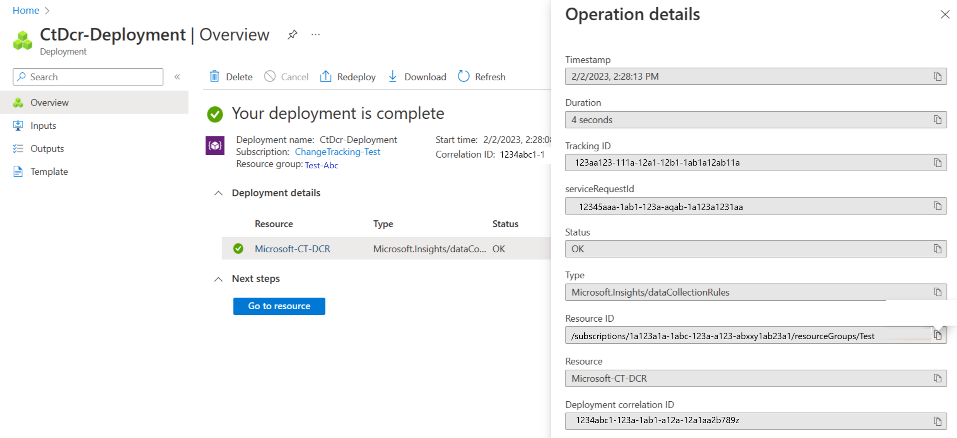
Task: Click the Download deployment icon
Action: click(393, 76)
